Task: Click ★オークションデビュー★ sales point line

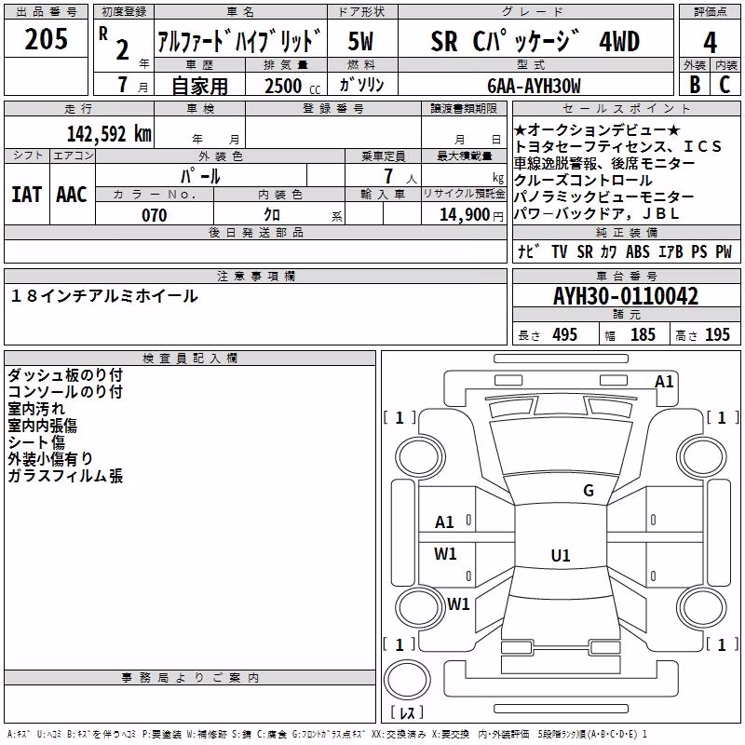Action: (598, 129)
